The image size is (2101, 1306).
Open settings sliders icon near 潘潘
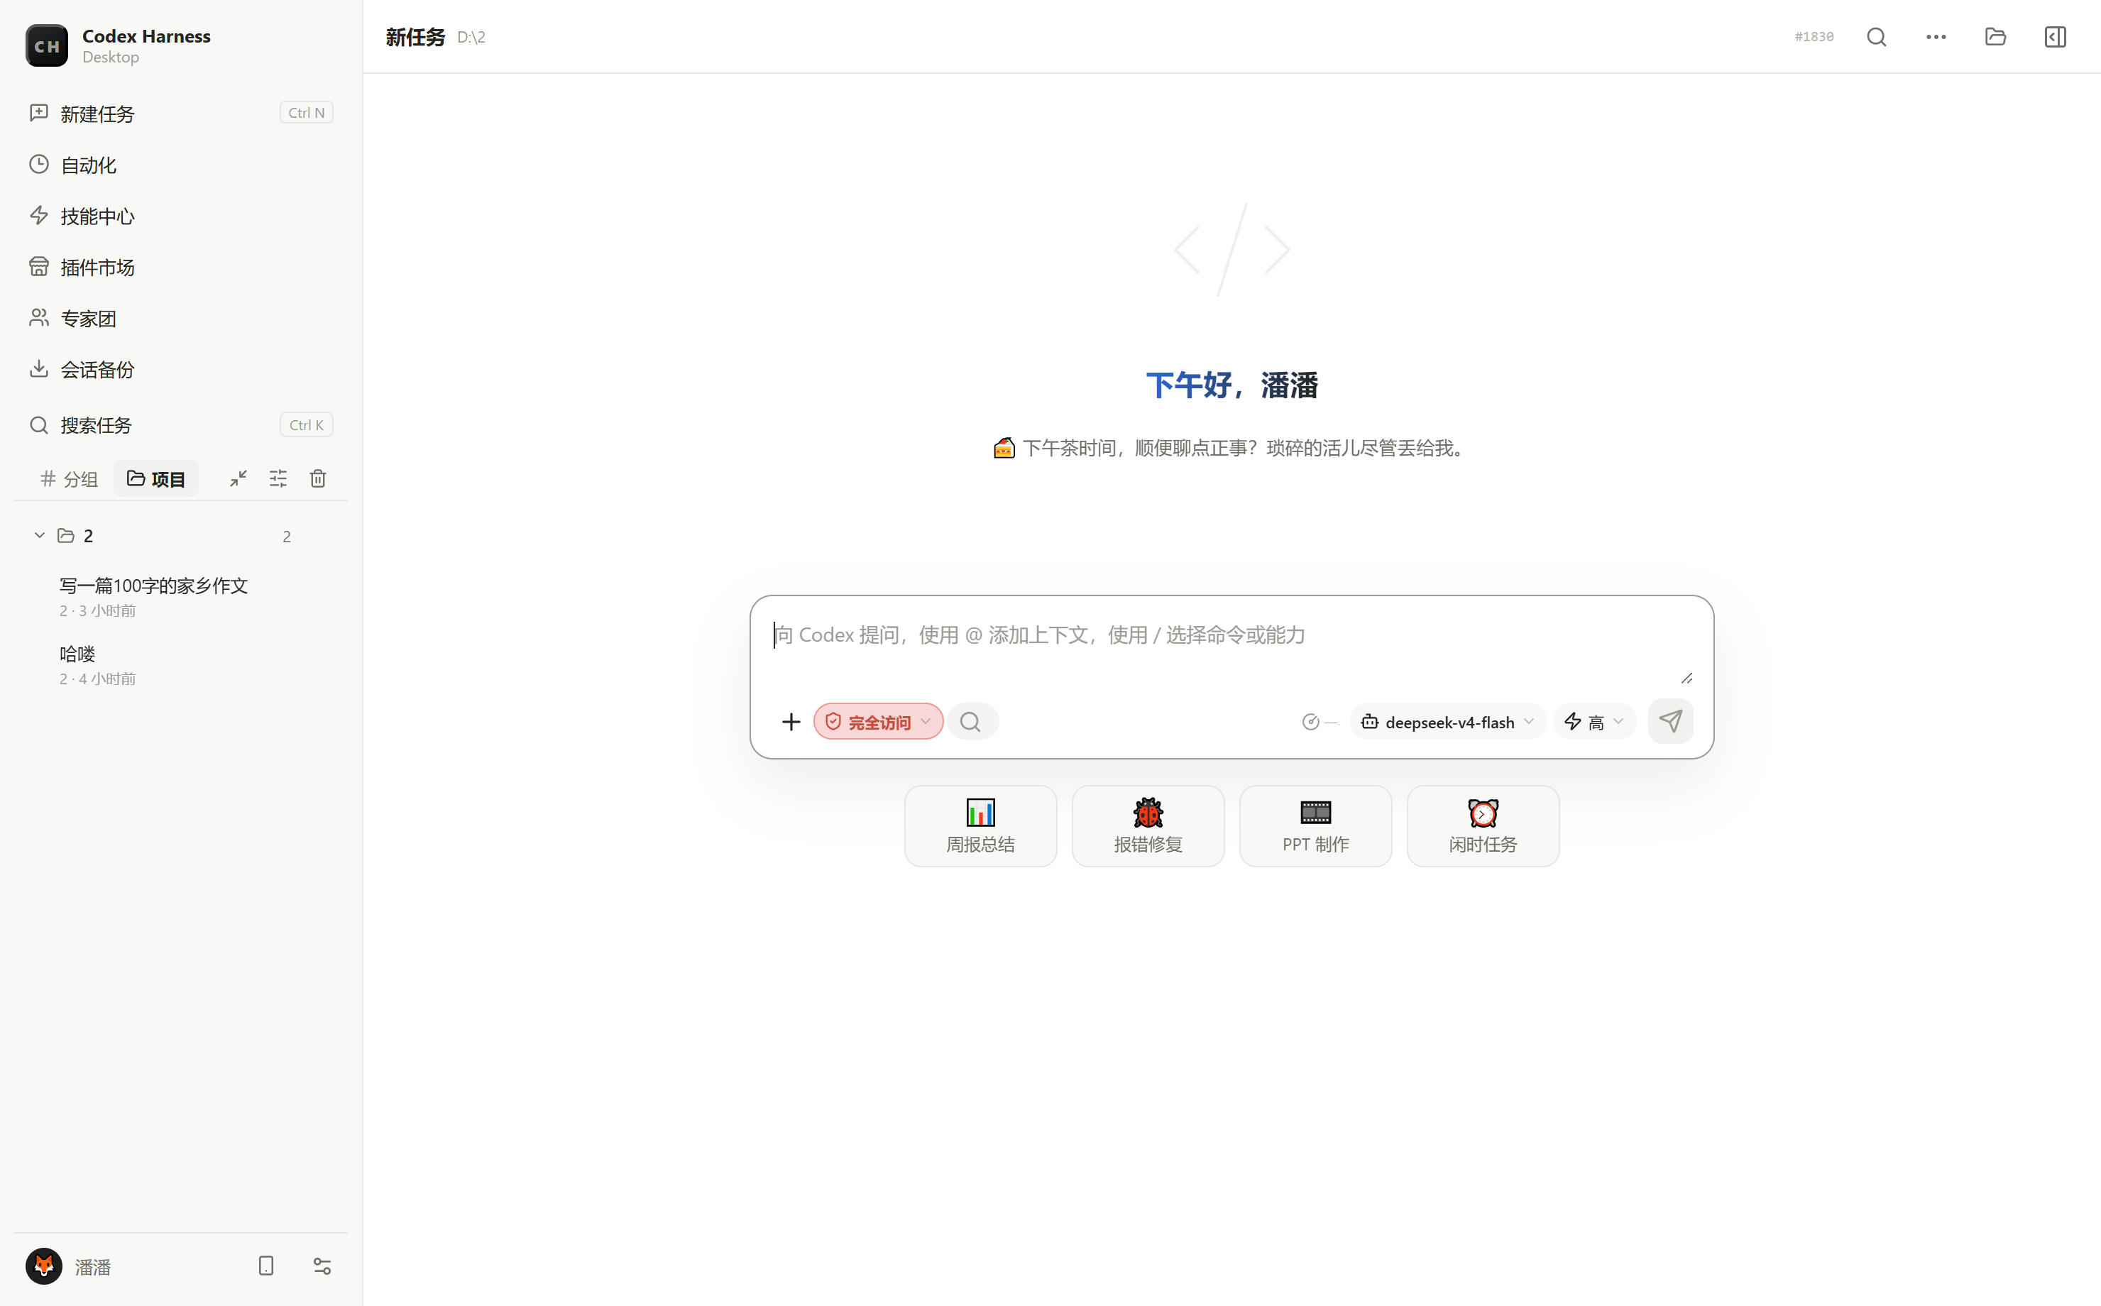(x=322, y=1266)
